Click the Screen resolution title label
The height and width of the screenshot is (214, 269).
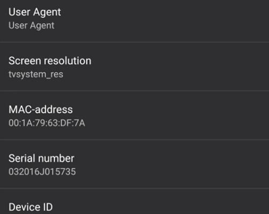[50, 61]
